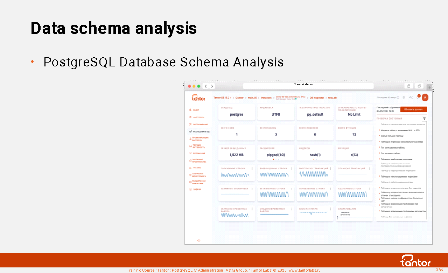This screenshot has width=448, height=273.
Task: Open kebab menu on 'Удаленные строки' chart
Action: [x=370, y=188]
